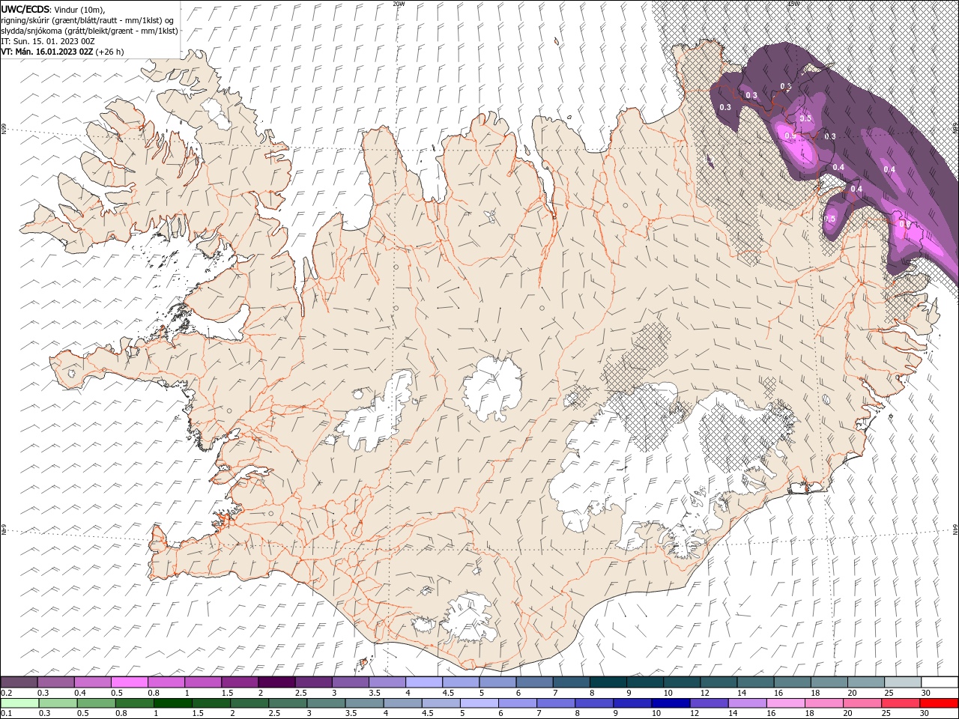The height and width of the screenshot is (719, 959).
Task: Pick the dark grey-purple 0.2 swatch in snow legend
Action: (x=19, y=682)
